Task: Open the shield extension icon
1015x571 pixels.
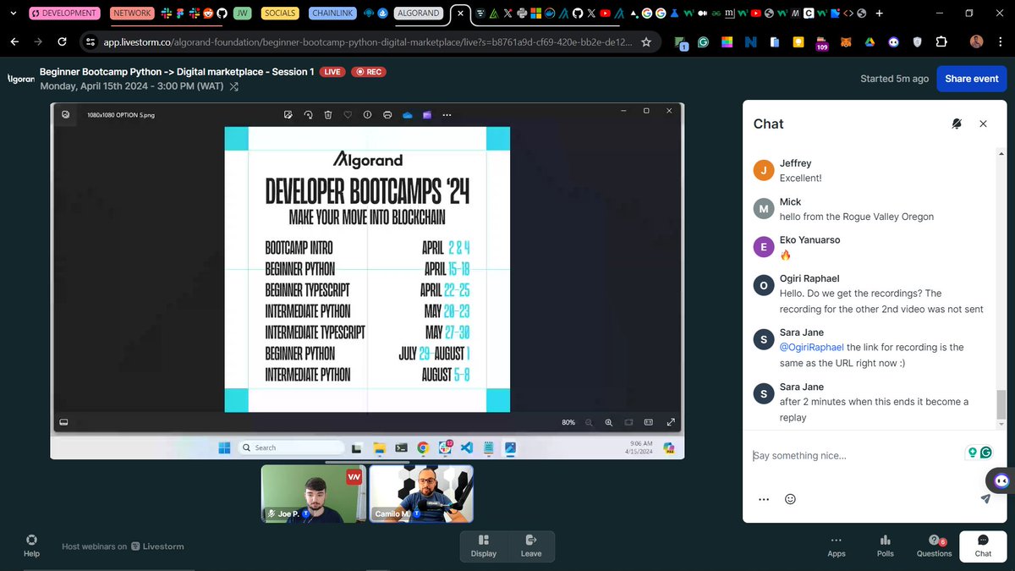Action: (918, 42)
